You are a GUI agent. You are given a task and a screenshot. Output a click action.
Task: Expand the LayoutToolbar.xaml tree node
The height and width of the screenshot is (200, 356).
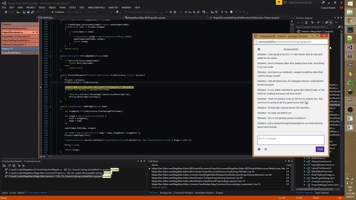click(304, 168)
